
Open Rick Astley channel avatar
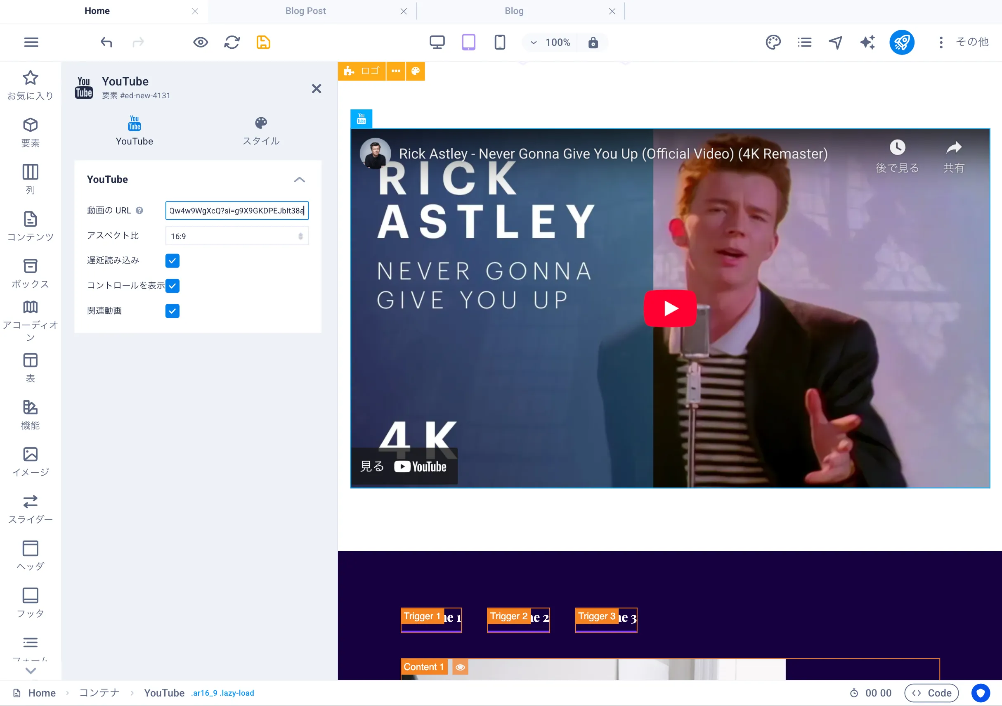click(375, 153)
